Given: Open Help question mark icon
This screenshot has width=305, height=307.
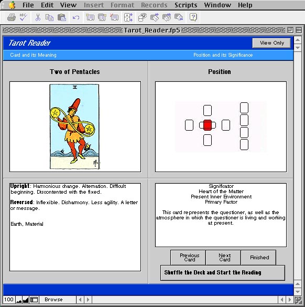Looking at the screenshot, I should (193, 17).
